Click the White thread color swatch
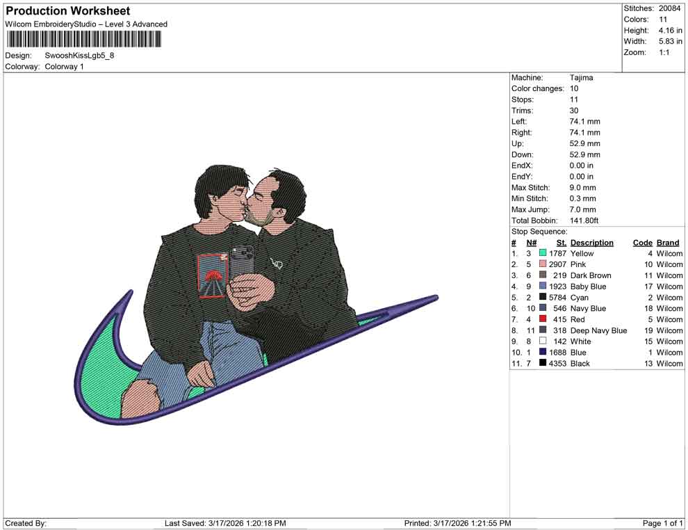Image resolution: width=688 pixels, height=530 pixels. tap(543, 341)
